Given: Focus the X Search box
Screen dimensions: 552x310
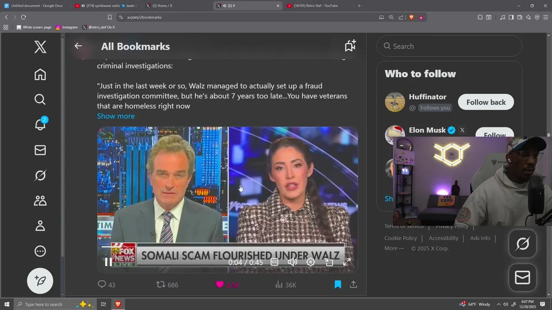Looking at the screenshot, I should (449, 46).
